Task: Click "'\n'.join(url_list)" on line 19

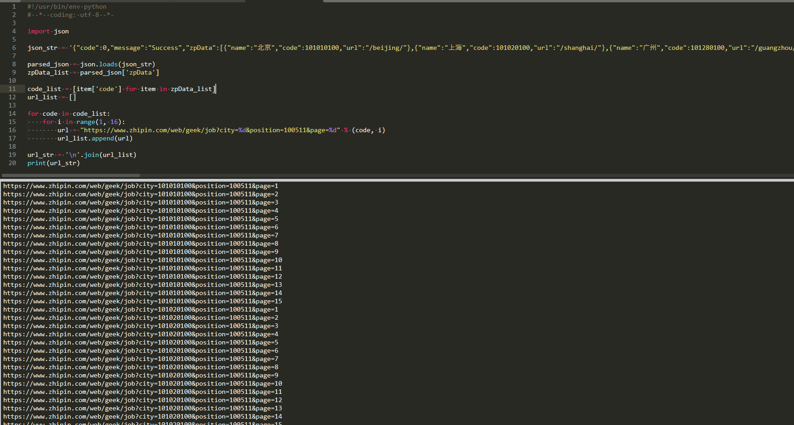Action: [x=101, y=155]
